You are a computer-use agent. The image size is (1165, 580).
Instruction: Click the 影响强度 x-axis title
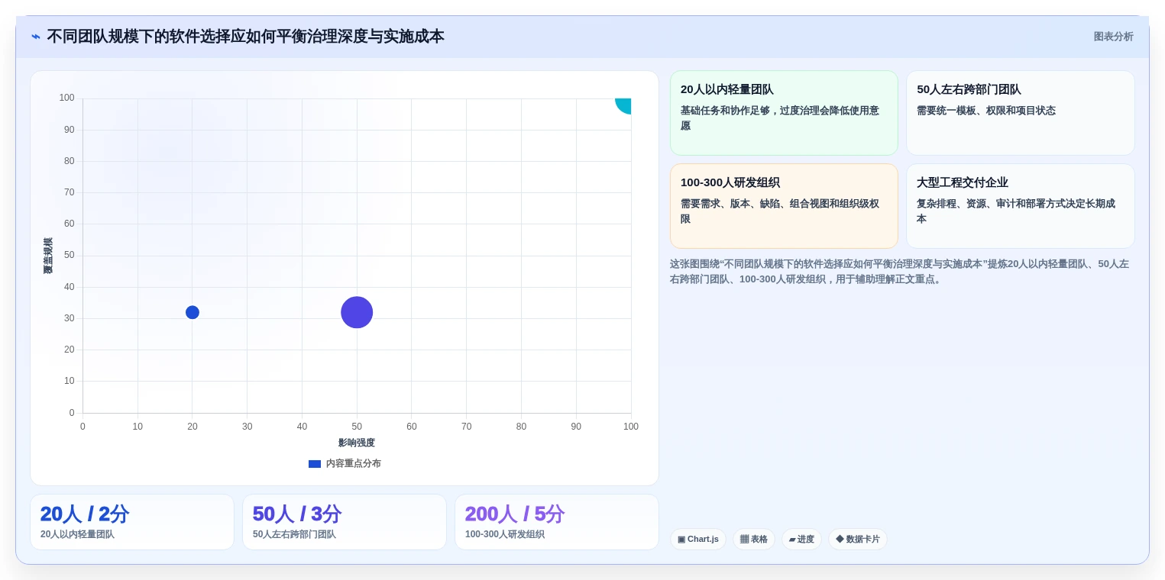click(357, 443)
